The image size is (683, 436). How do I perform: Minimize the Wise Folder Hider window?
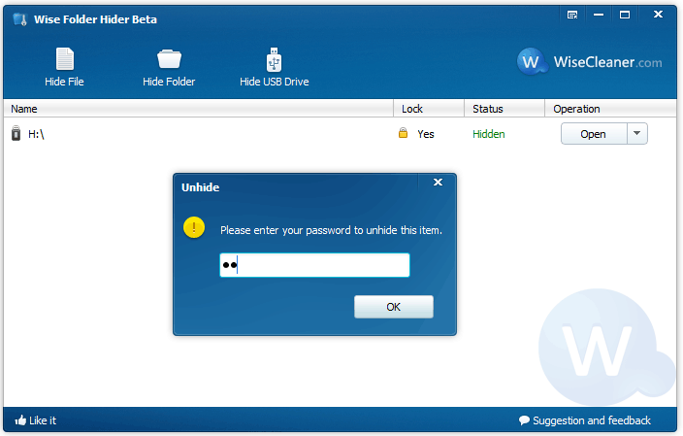(x=599, y=15)
